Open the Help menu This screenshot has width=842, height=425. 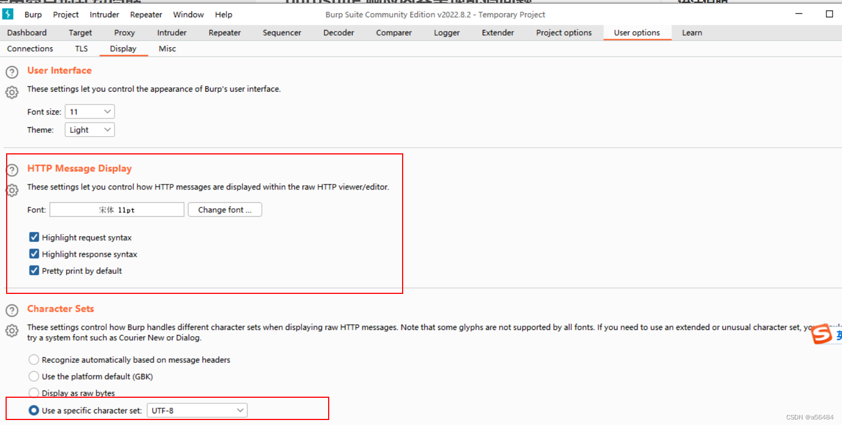(224, 14)
